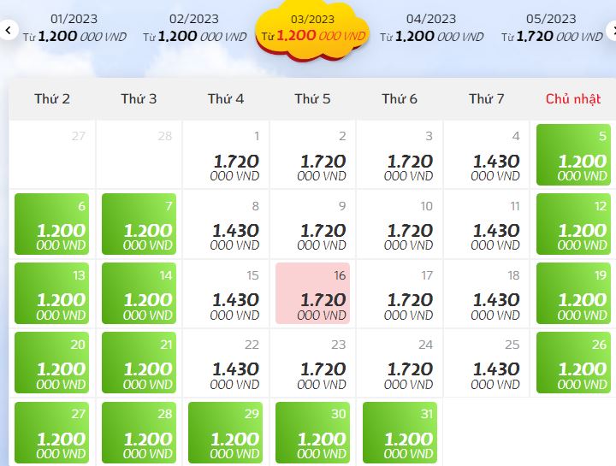Click the previous month arrow icon
This screenshot has width=616, height=466.
coord(8,30)
